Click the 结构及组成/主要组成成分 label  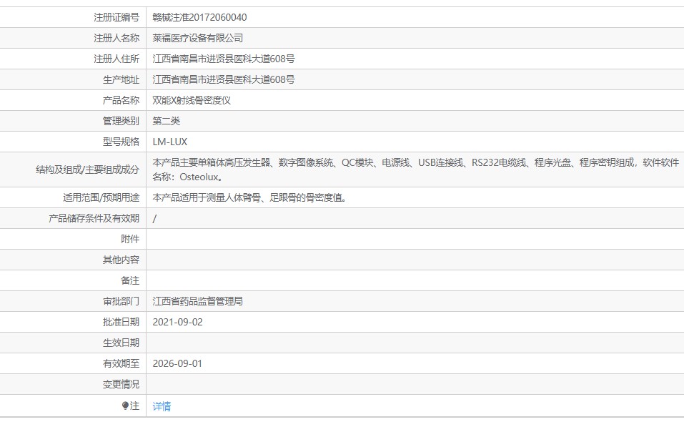click(x=88, y=170)
